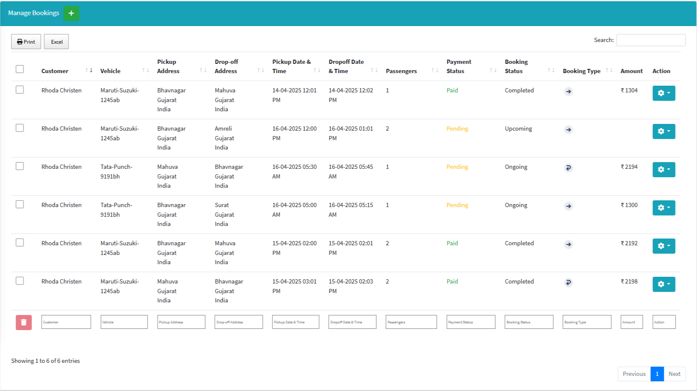Export table using the Excel button
This screenshot has width=697, height=391.
point(56,42)
